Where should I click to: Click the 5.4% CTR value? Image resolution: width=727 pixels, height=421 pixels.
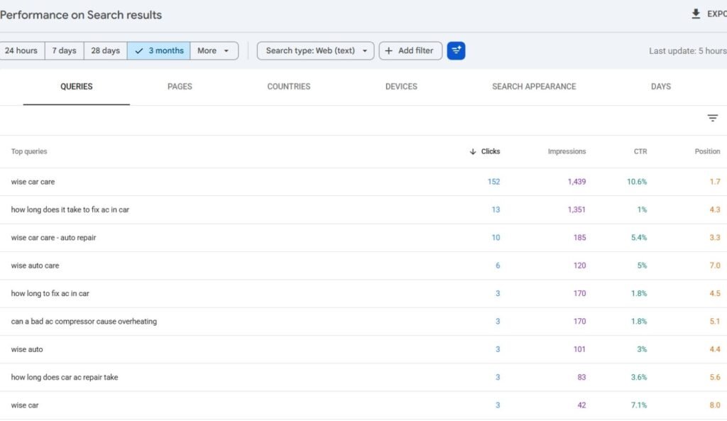click(x=639, y=237)
